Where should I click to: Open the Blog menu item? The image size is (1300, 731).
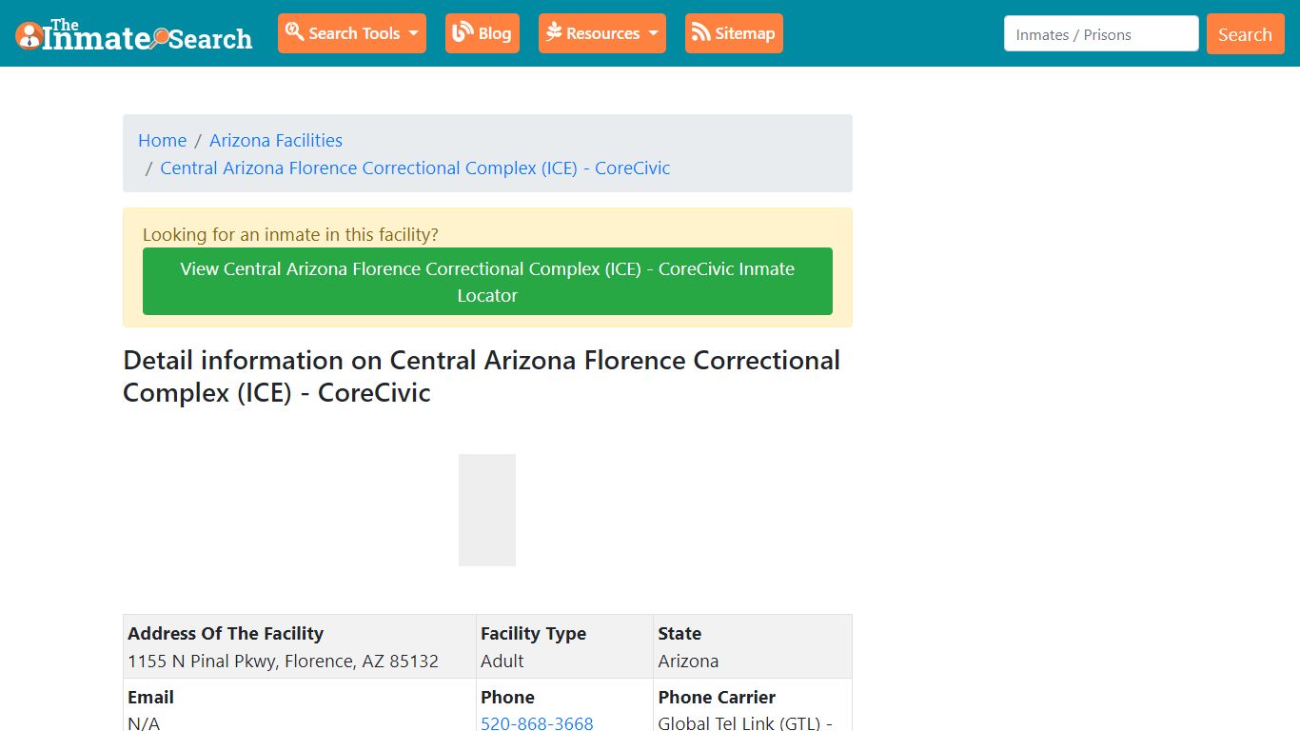[483, 33]
